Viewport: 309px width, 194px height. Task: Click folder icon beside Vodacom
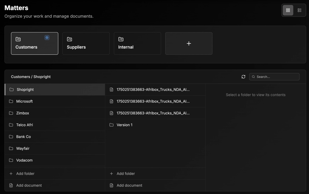(x=11, y=160)
